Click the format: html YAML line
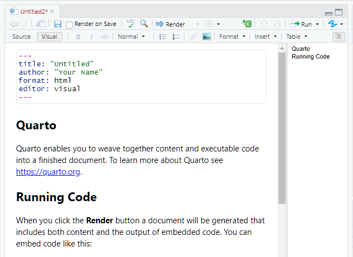 pyautogui.click(x=45, y=81)
